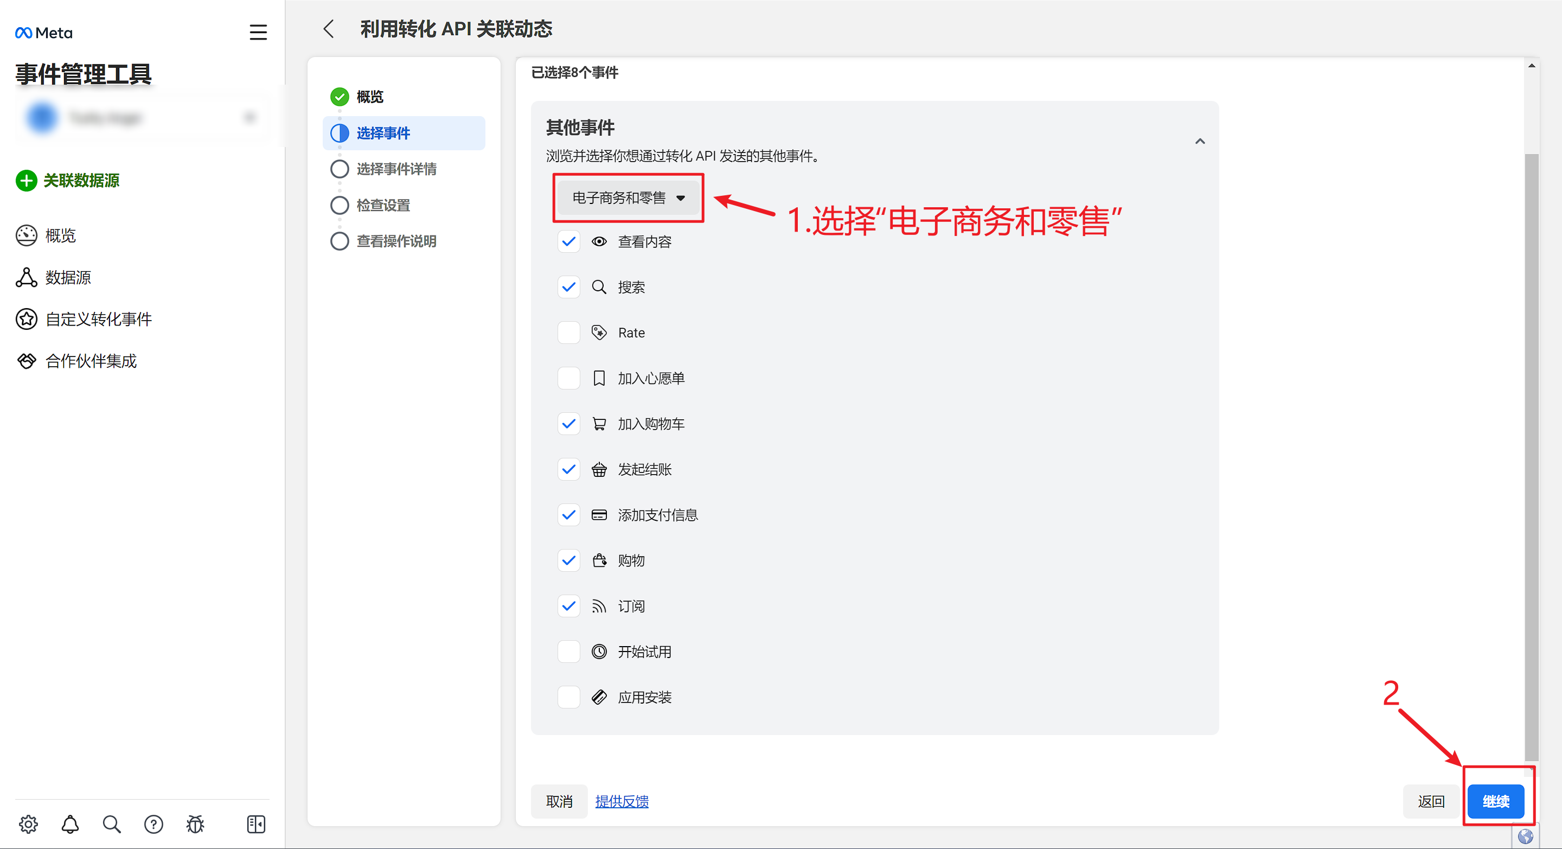Uncheck the 查看内容 checkbox
This screenshot has width=1562, height=849.
(x=569, y=241)
